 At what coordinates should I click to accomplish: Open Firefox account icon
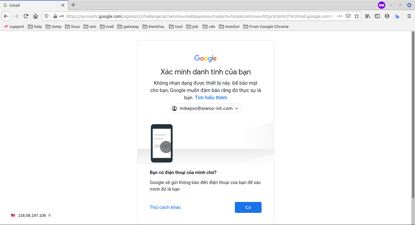[x=387, y=16]
